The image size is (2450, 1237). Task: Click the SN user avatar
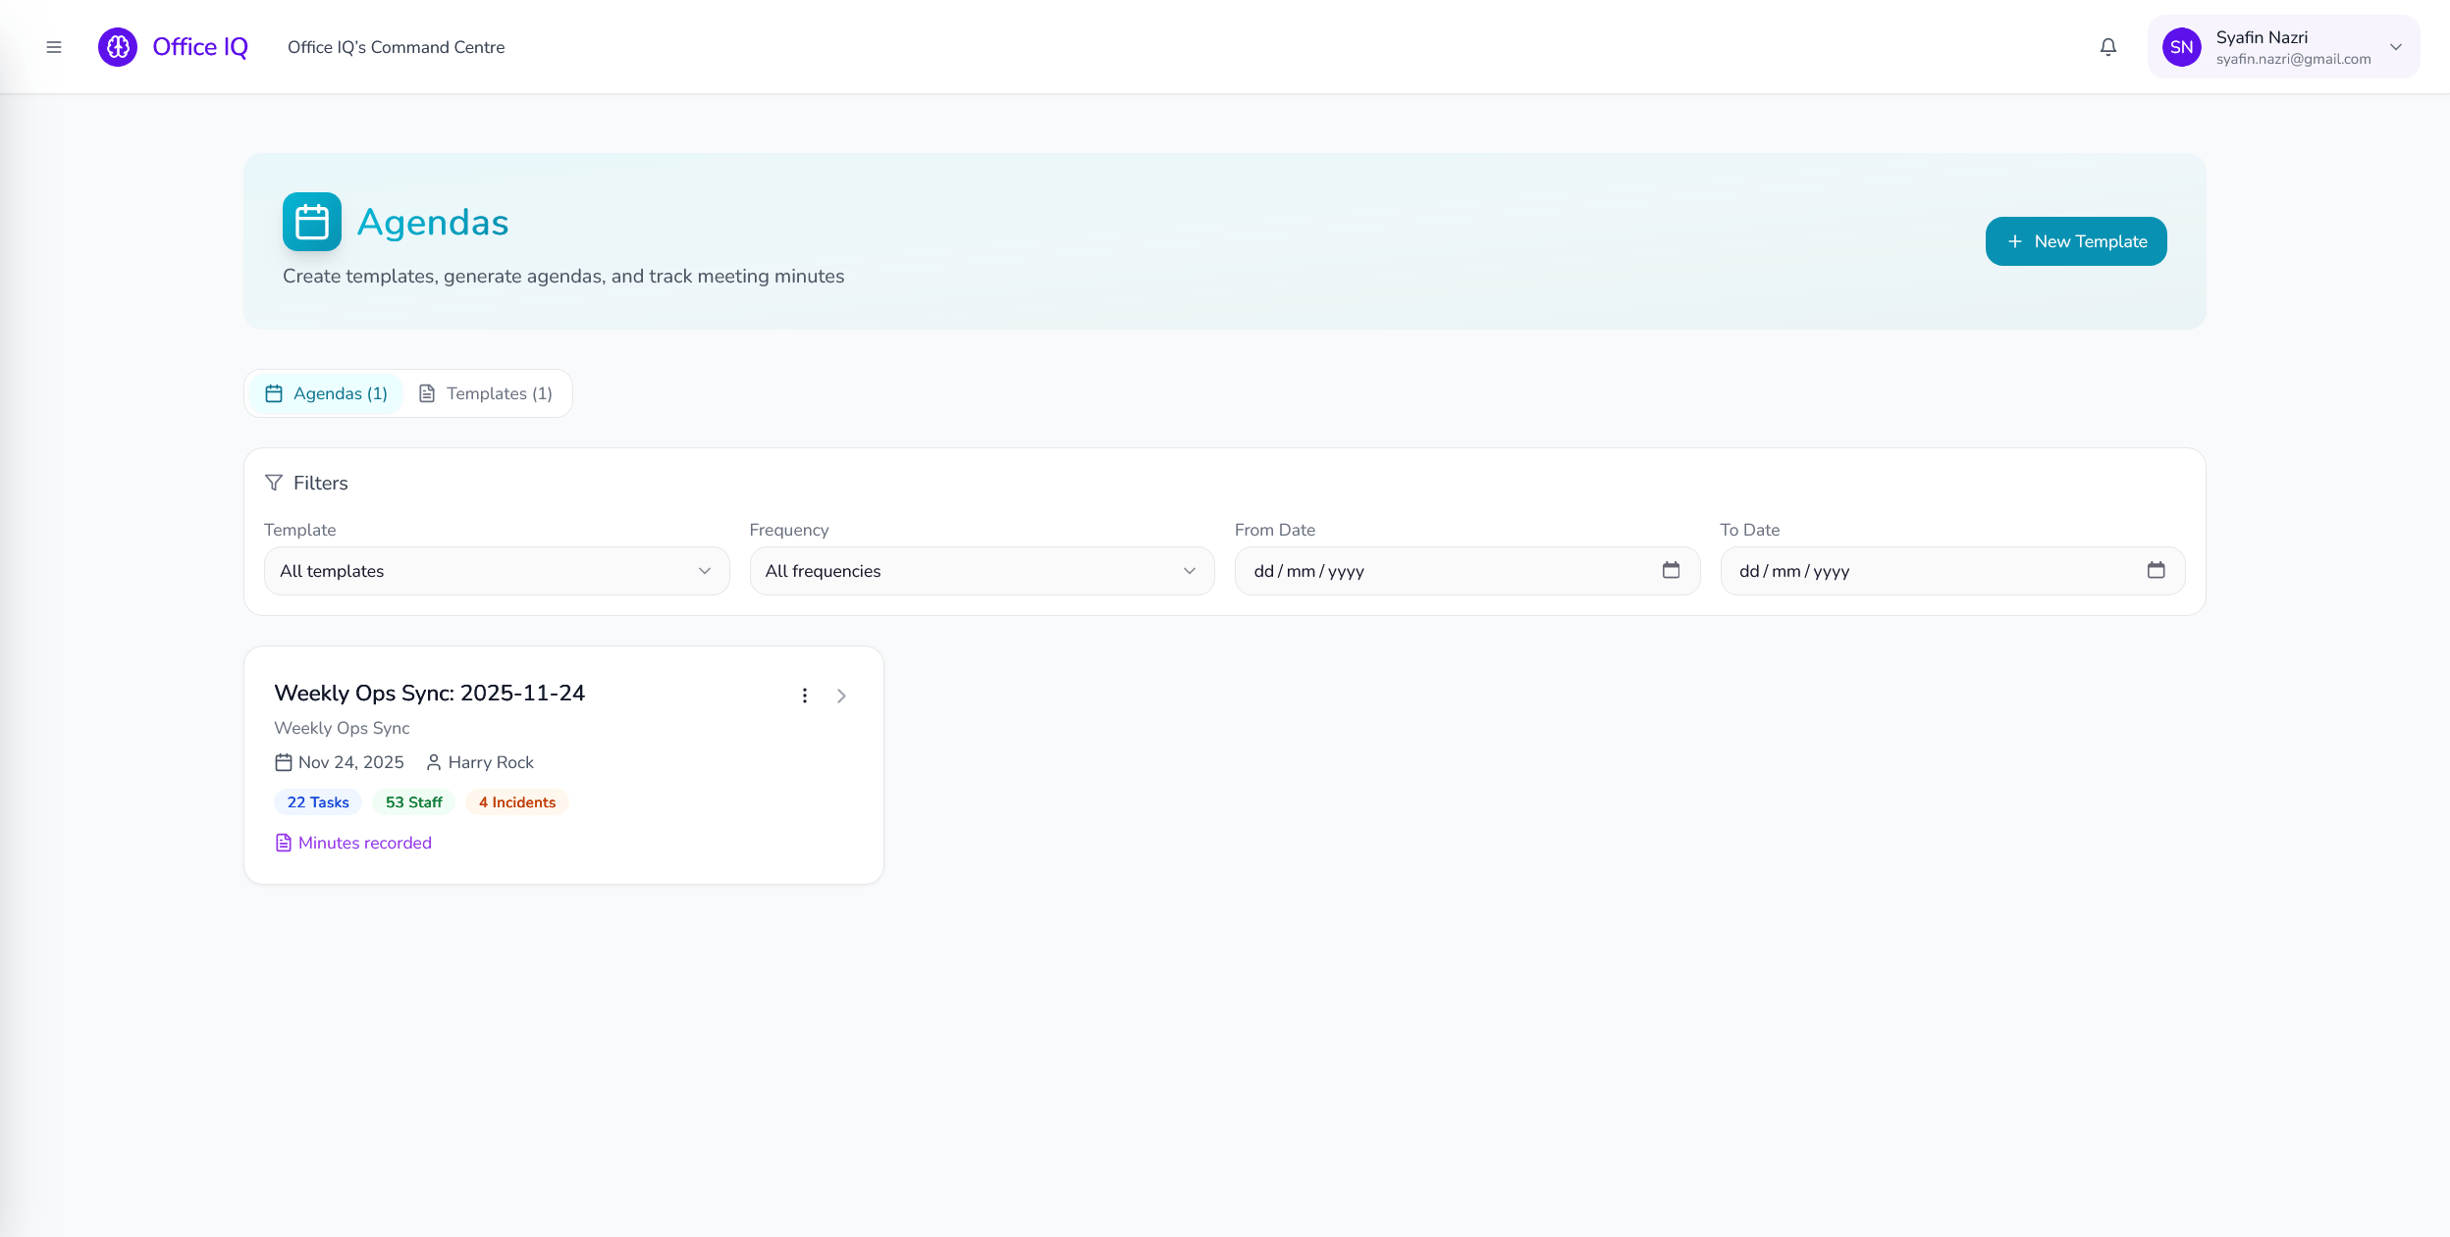coord(2181,47)
